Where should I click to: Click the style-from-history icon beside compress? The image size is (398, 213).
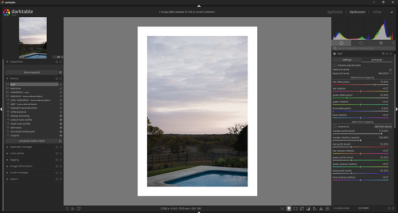coord(61,141)
